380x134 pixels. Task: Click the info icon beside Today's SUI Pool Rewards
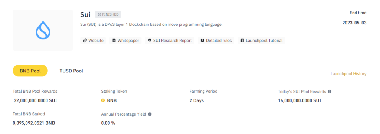tap(330, 92)
